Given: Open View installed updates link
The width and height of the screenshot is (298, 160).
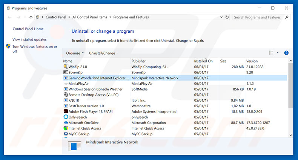Looking at the screenshot, I should pyautogui.click(x=29, y=40).
